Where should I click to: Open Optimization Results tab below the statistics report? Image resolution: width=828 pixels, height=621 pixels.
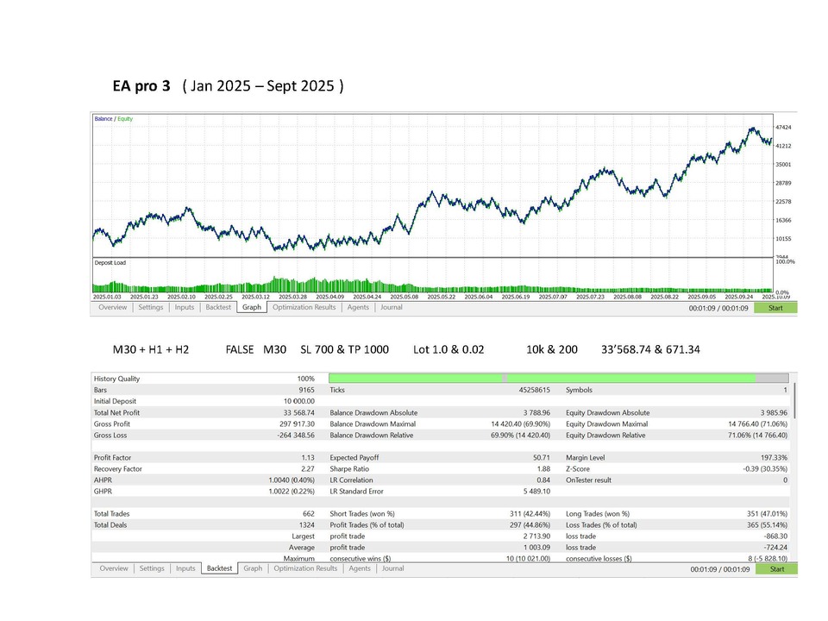tap(305, 568)
